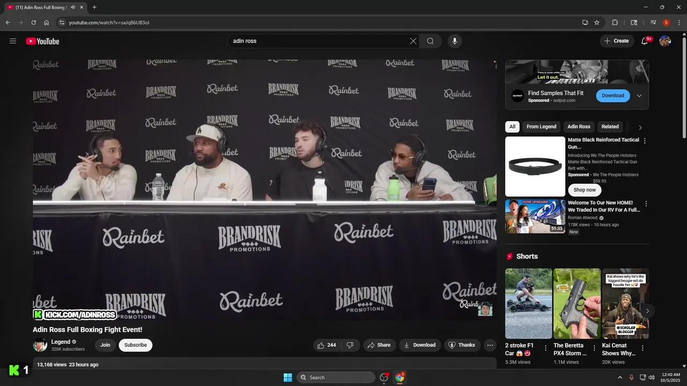Image resolution: width=687 pixels, height=386 pixels.
Task: Close the Adin Ross YouTube tab
Action: (x=81, y=7)
